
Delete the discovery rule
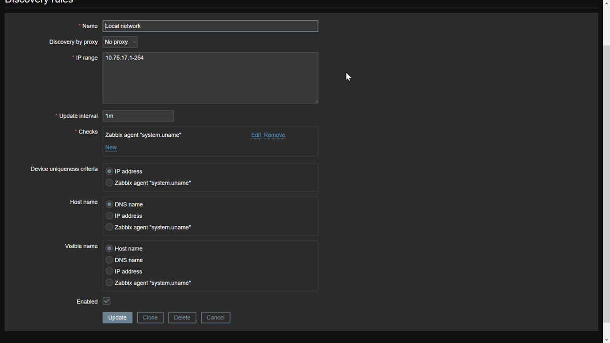coord(182,318)
